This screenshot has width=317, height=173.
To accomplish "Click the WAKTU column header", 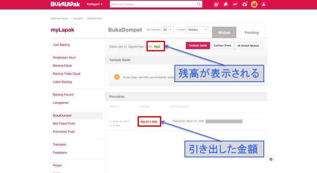I will (x=114, y=106).
